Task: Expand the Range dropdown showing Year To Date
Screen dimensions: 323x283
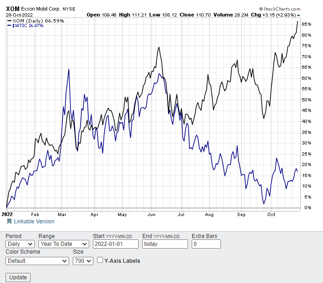Action: [x=64, y=244]
